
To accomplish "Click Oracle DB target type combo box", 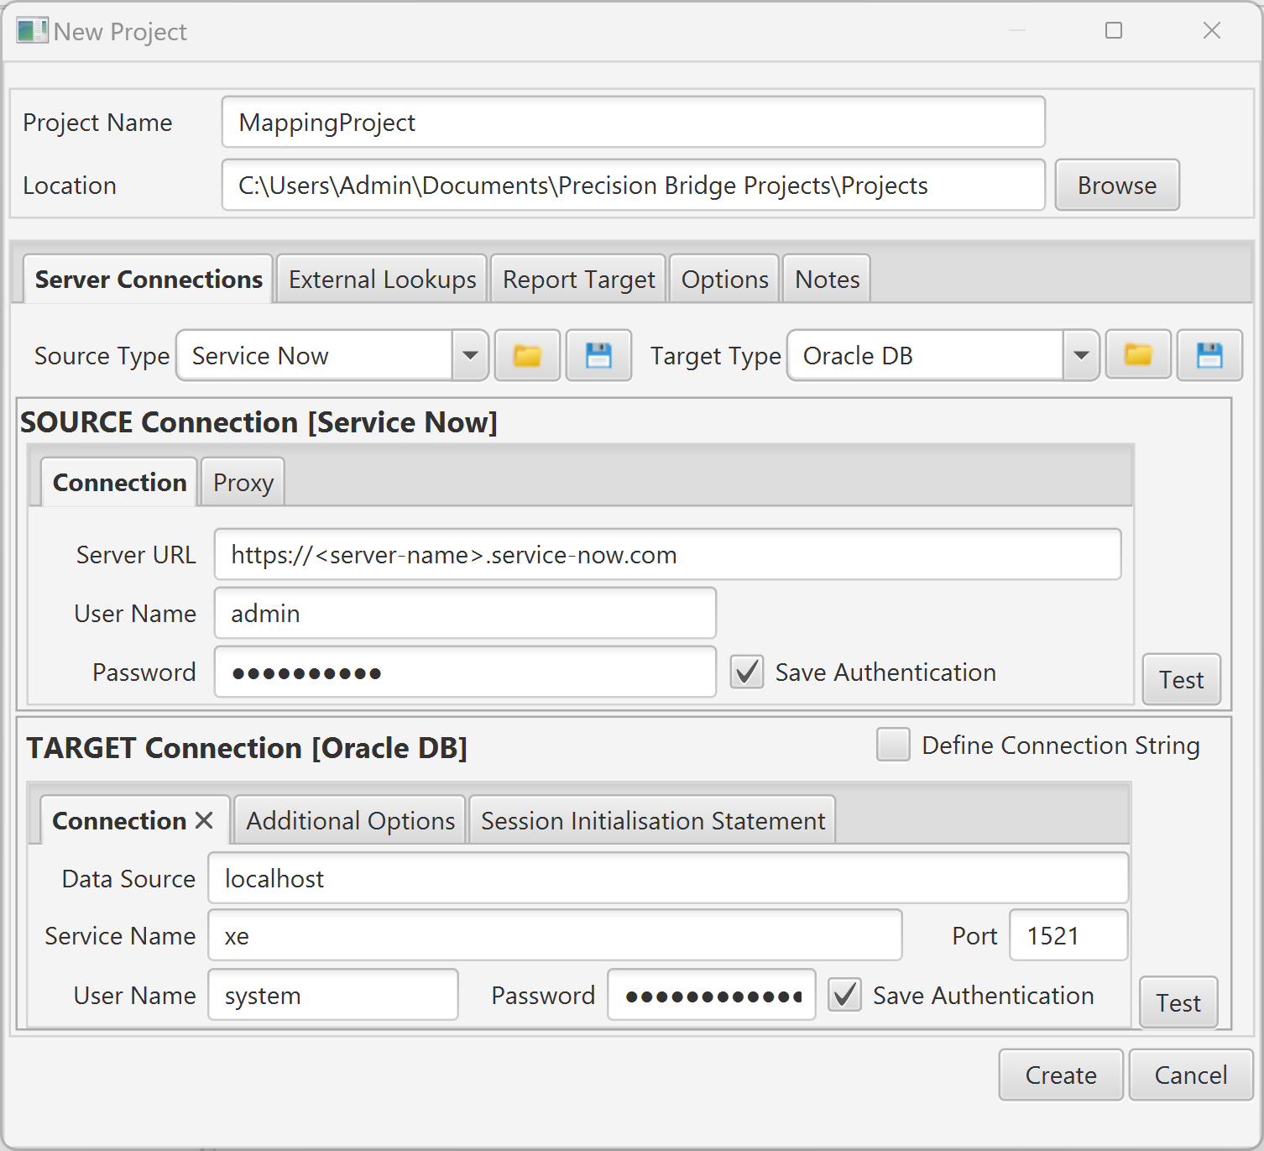I will pos(943,356).
